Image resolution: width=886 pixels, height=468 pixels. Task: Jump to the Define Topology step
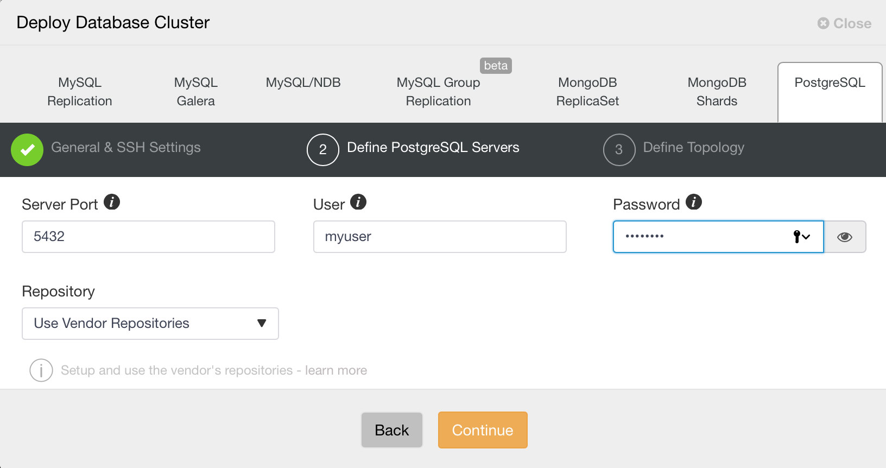click(694, 147)
